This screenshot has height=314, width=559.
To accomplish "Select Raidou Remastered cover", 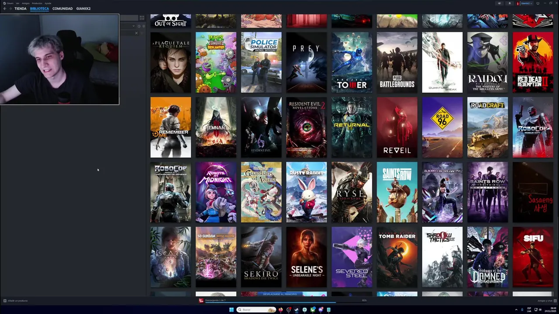I will tap(487, 62).
